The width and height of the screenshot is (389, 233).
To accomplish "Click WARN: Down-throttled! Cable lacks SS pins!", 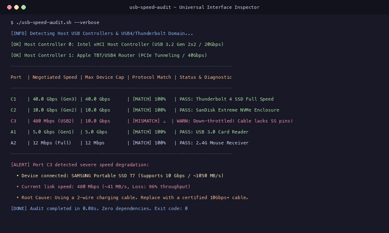I will point(235,121).
